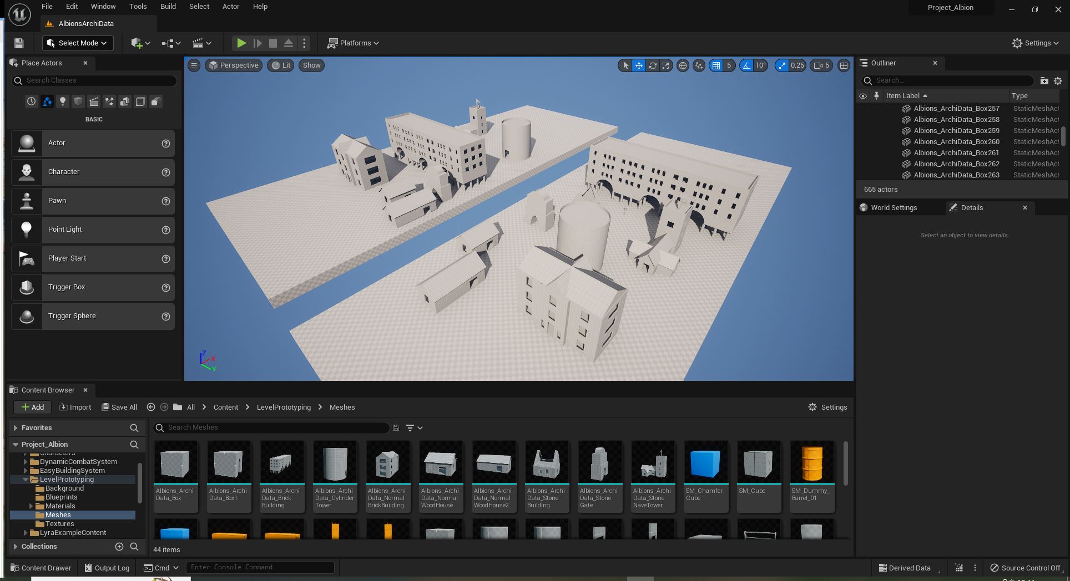Open the viewport hamburger options menu
1070x581 pixels.
click(194, 65)
